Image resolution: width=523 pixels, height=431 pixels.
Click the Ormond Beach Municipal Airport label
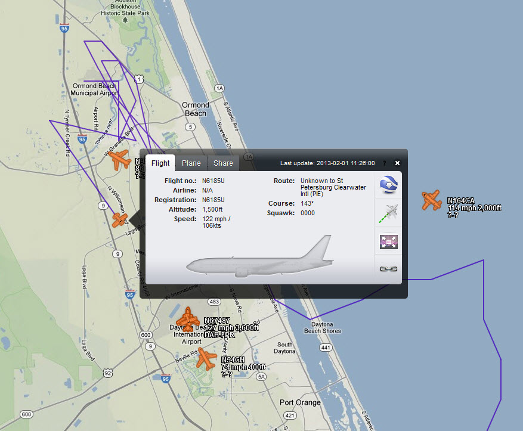click(94, 89)
